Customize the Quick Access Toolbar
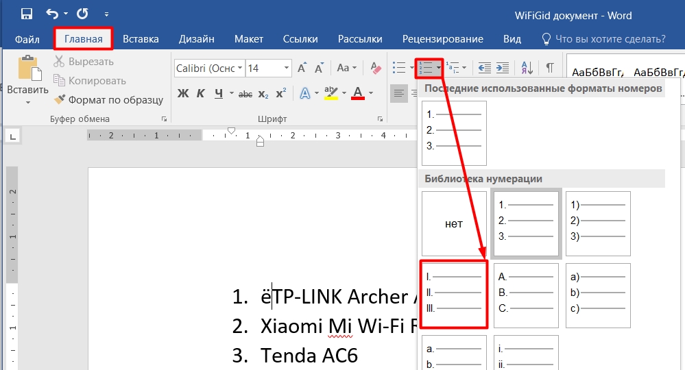The image size is (685, 370). [x=106, y=14]
